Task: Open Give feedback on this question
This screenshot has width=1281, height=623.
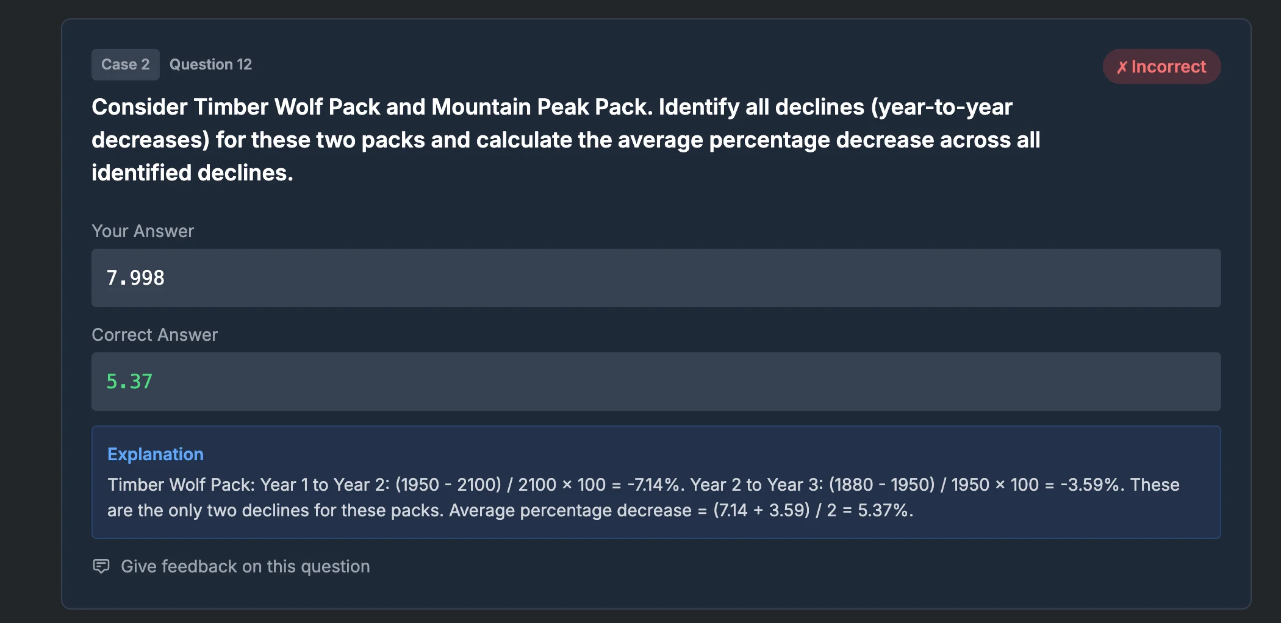Action: [245, 566]
